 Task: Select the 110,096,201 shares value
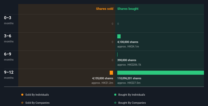(129, 78)
